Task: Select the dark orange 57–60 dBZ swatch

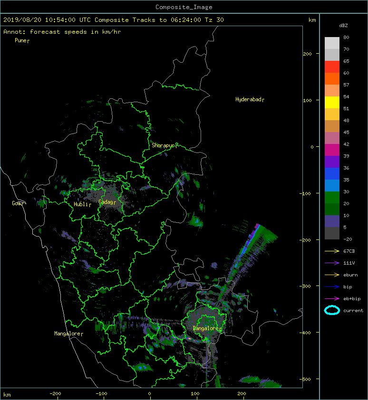Action: [x=332, y=78]
